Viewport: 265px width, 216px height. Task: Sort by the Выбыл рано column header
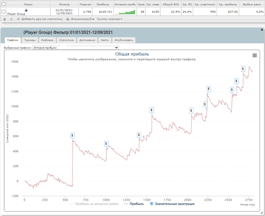[x=252, y=5]
